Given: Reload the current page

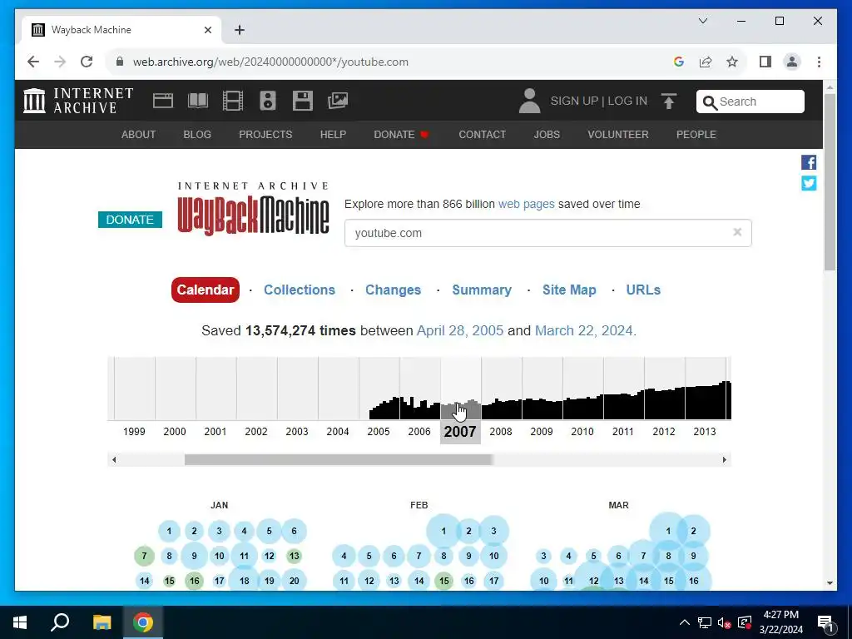Looking at the screenshot, I should (x=87, y=62).
